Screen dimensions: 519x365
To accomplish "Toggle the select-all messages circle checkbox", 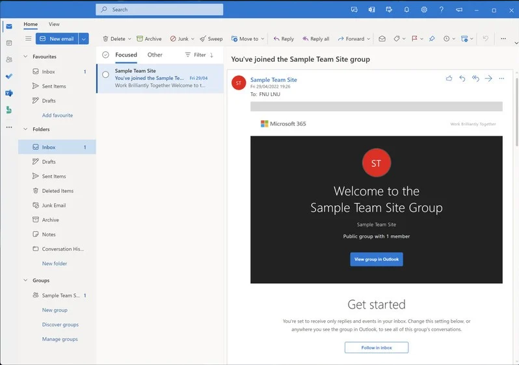I will click(105, 55).
